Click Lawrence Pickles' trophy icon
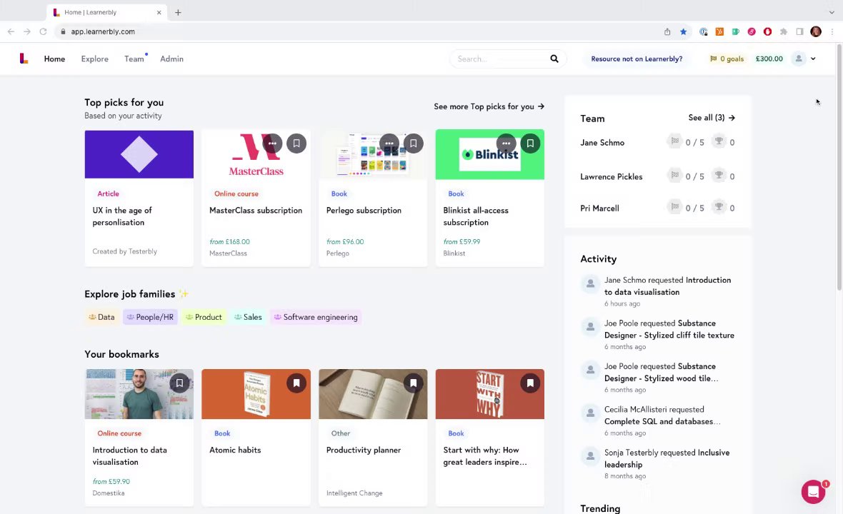This screenshot has height=514, width=843. point(719,176)
